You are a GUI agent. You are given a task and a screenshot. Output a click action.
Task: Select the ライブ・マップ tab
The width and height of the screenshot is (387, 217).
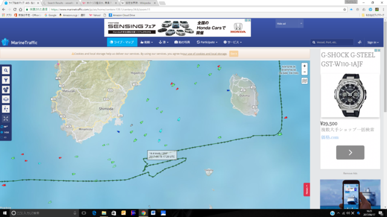pos(122,42)
